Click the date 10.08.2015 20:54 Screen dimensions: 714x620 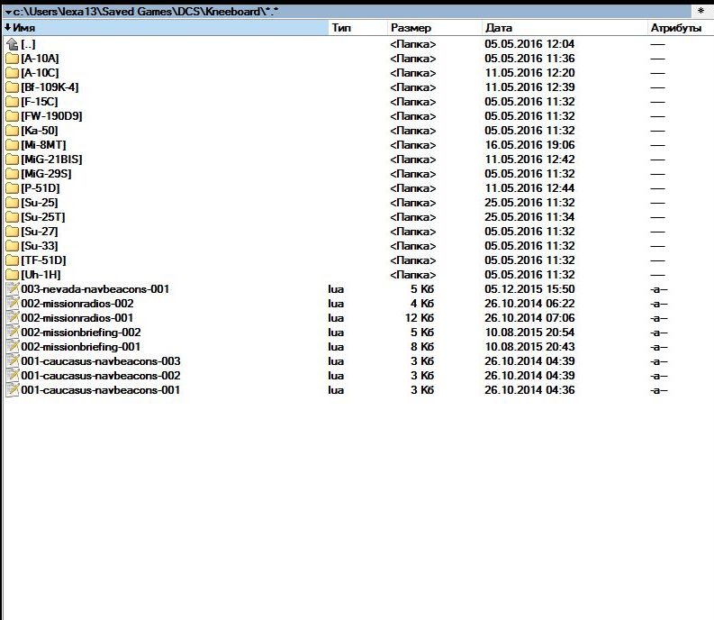tap(529, 333)
